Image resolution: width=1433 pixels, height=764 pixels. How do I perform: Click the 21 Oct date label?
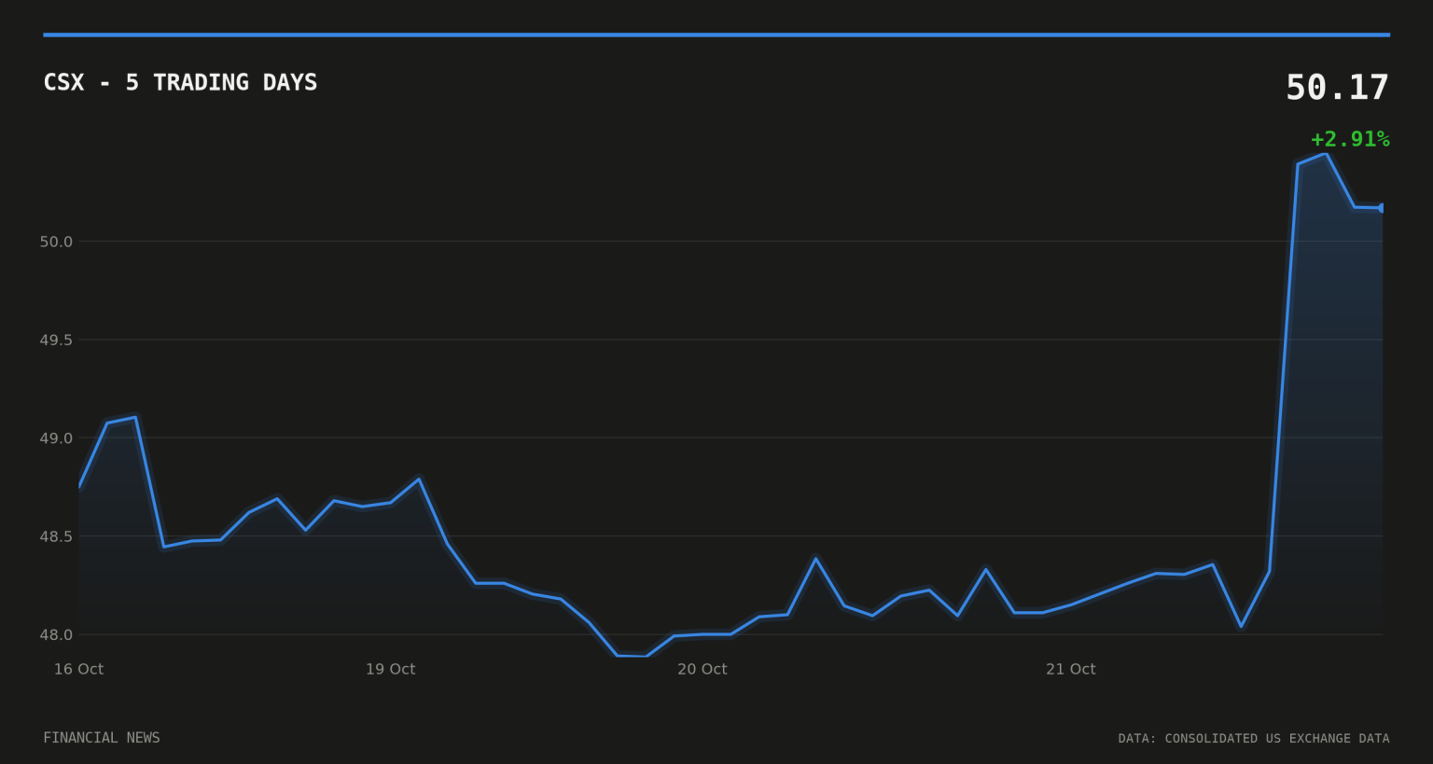click(1070, 669)
